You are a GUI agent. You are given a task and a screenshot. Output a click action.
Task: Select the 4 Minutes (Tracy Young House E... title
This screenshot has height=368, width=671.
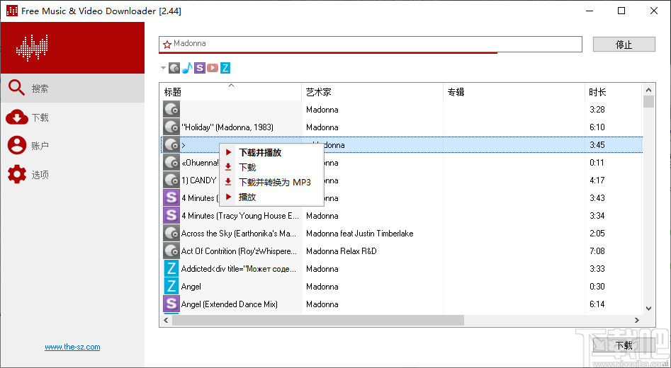point(240,216)
